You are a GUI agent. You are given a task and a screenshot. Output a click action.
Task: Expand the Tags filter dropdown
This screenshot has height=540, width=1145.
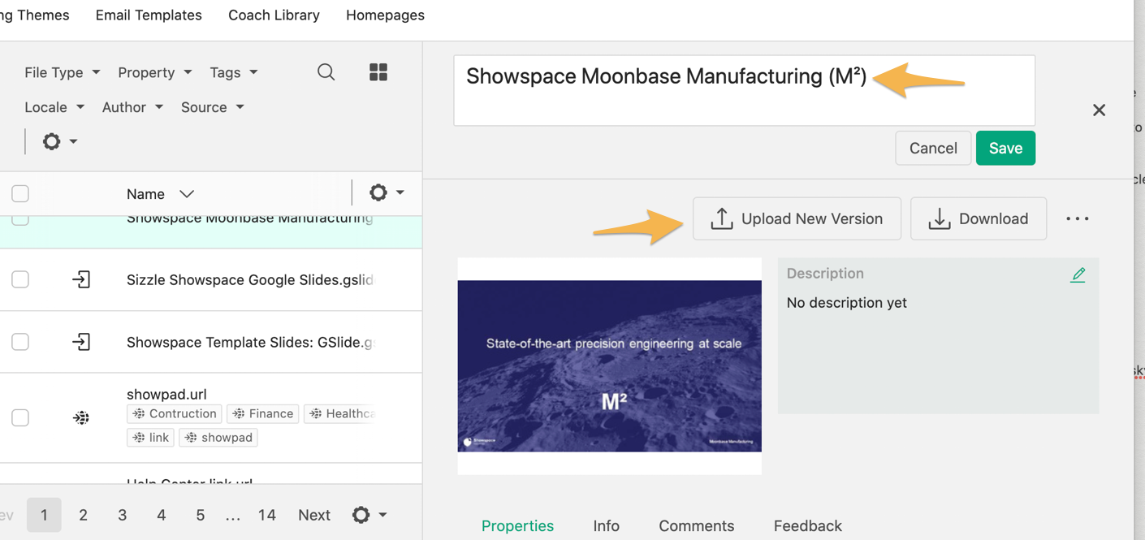click(234, 72)
